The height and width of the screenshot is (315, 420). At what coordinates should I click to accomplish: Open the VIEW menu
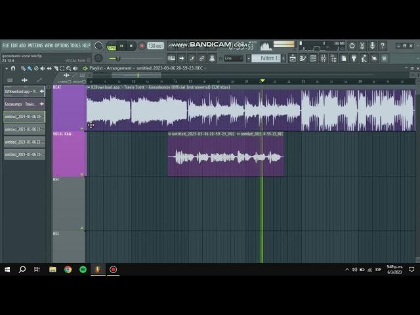tap(49, 45)
